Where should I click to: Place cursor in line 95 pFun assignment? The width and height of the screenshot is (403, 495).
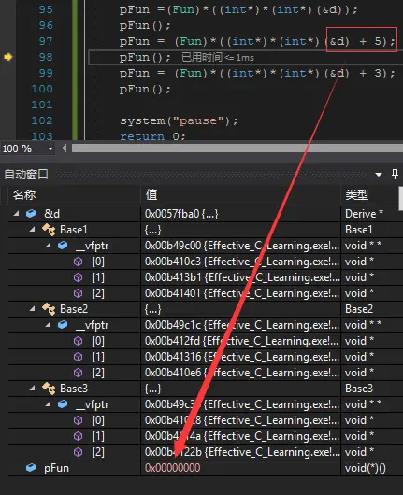(238, 9)
